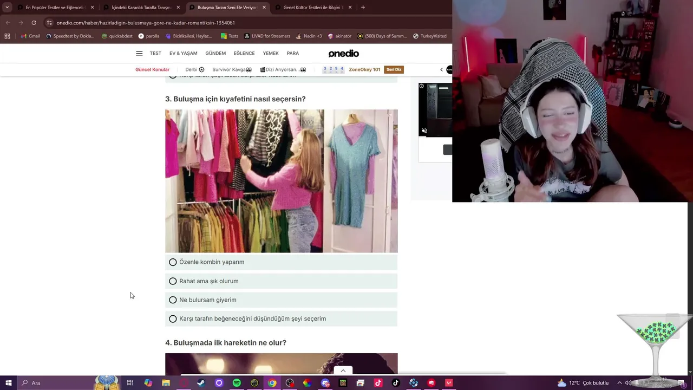Click the 'Seri Diz' button
693x390 pixels.
pyautogui.click(x=394, y=69)
